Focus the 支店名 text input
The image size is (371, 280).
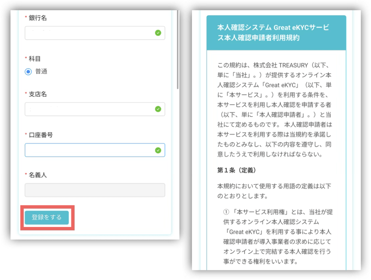89,109
